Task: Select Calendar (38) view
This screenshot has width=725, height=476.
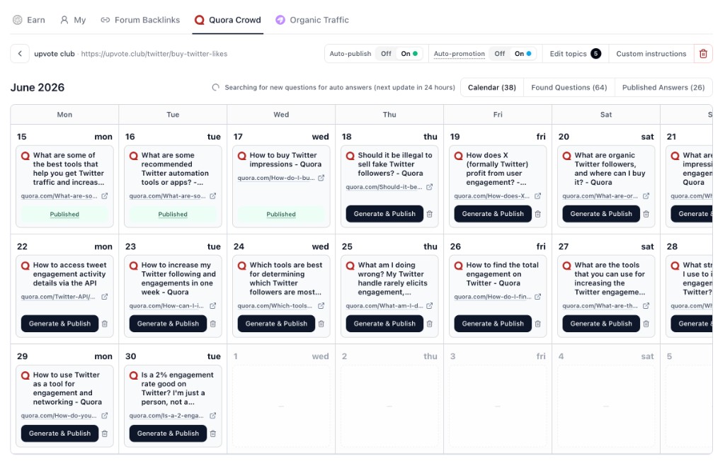Action: [492, 87]
